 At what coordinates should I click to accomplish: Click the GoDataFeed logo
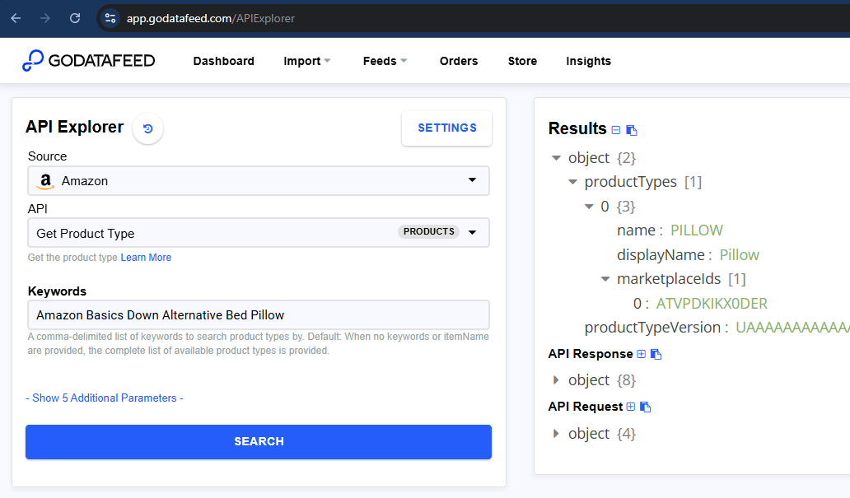88,61
